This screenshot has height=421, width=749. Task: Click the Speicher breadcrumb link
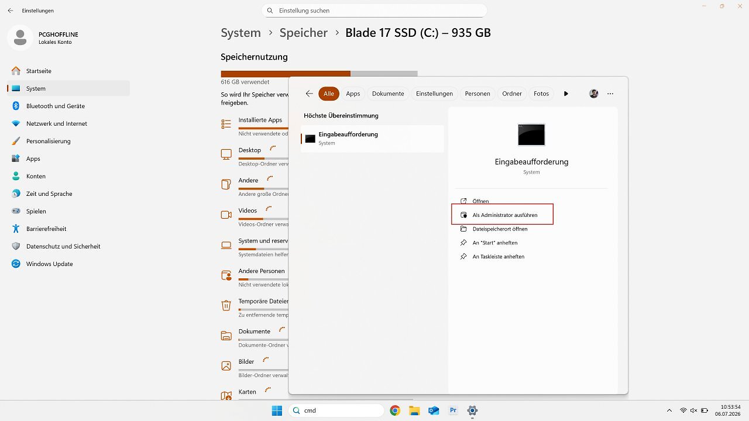click(303, 33)
